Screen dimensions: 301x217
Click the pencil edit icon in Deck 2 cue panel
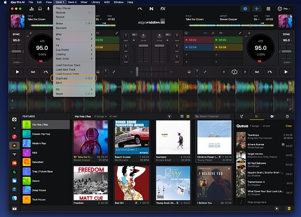(240, 33)
